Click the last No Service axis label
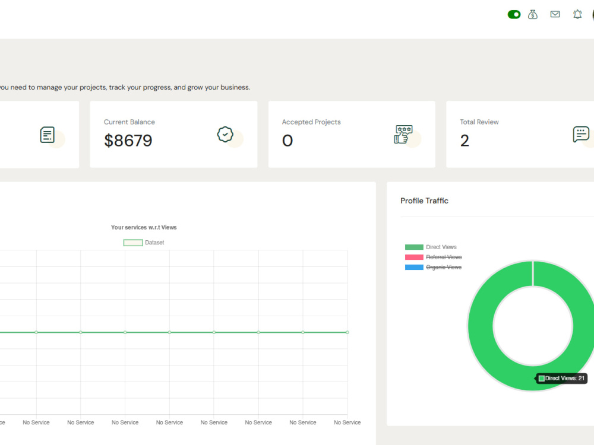The height and width of the screenshot is (445, 594). point(347,422)
